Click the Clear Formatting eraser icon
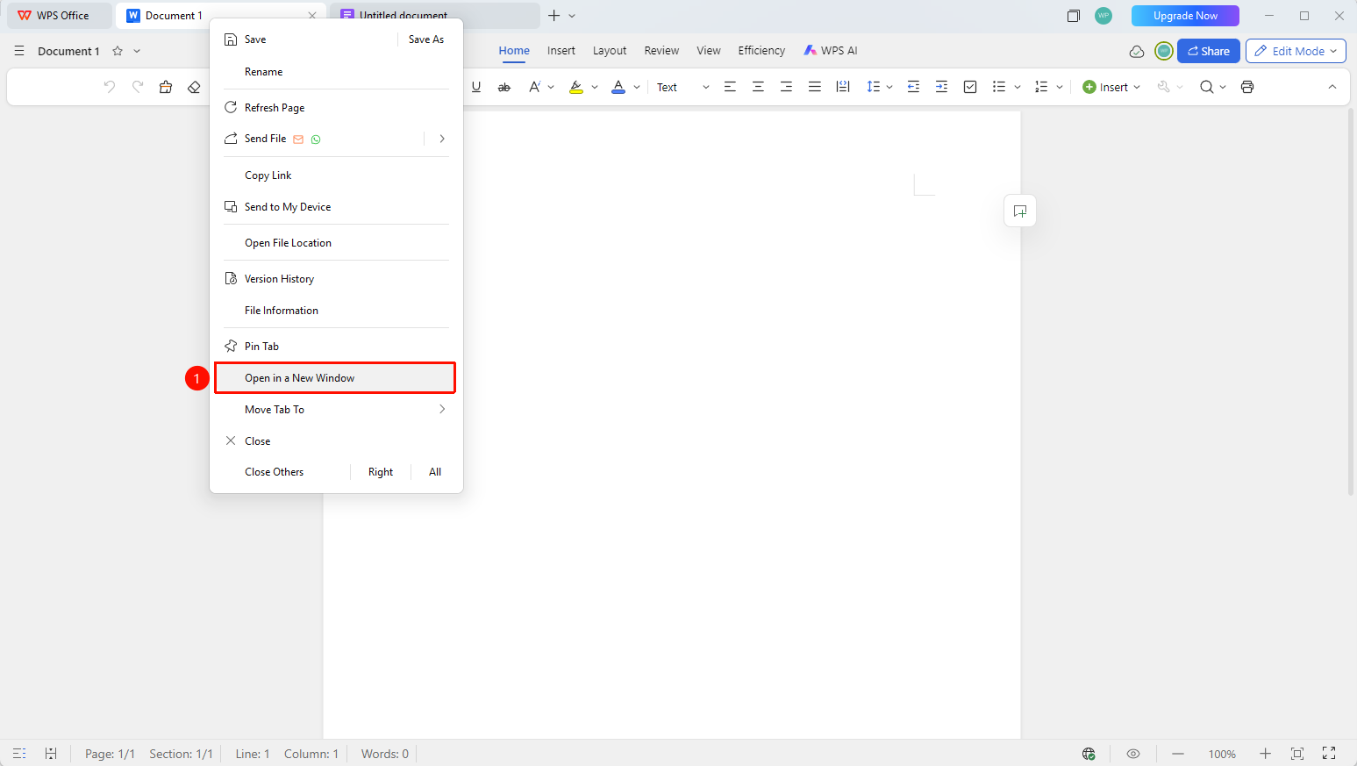 (x=194, y=87)
